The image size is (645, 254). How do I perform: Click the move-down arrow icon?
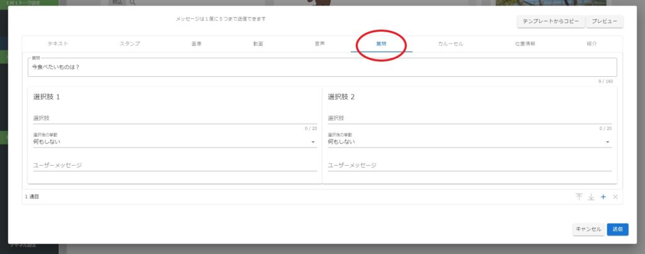click(x=591, y=197)
